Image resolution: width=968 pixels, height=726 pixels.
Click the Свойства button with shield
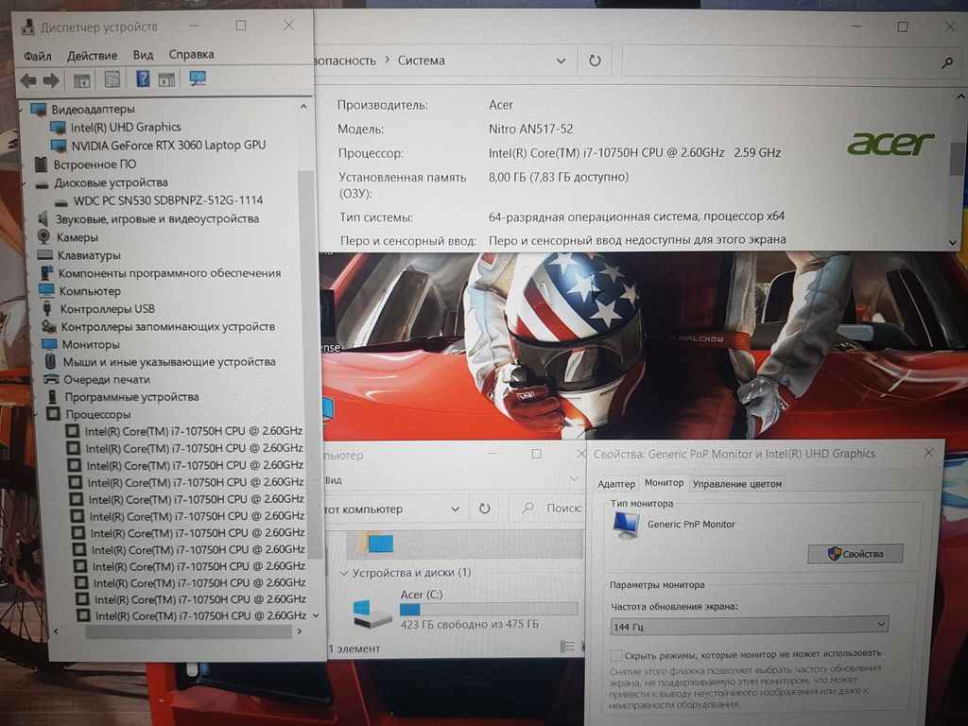tap(855, 553)
